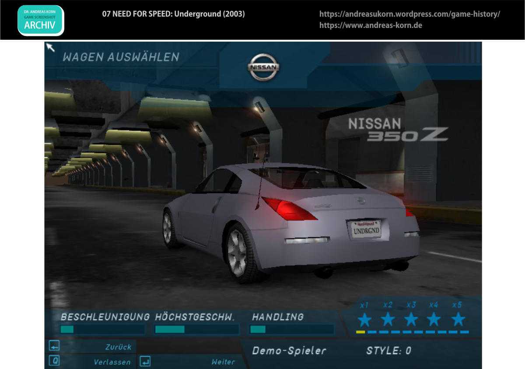This screenshot has width=525, height=369.
Task: Select the x4 style star
Action: pyautogui.click(x=434, y=320)
